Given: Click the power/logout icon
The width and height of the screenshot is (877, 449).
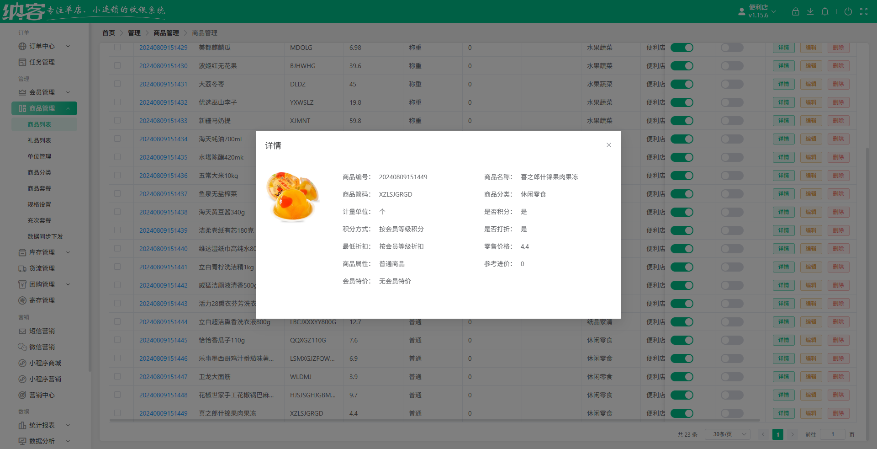Looking at the screenshot, I should [x=849, y=11].
